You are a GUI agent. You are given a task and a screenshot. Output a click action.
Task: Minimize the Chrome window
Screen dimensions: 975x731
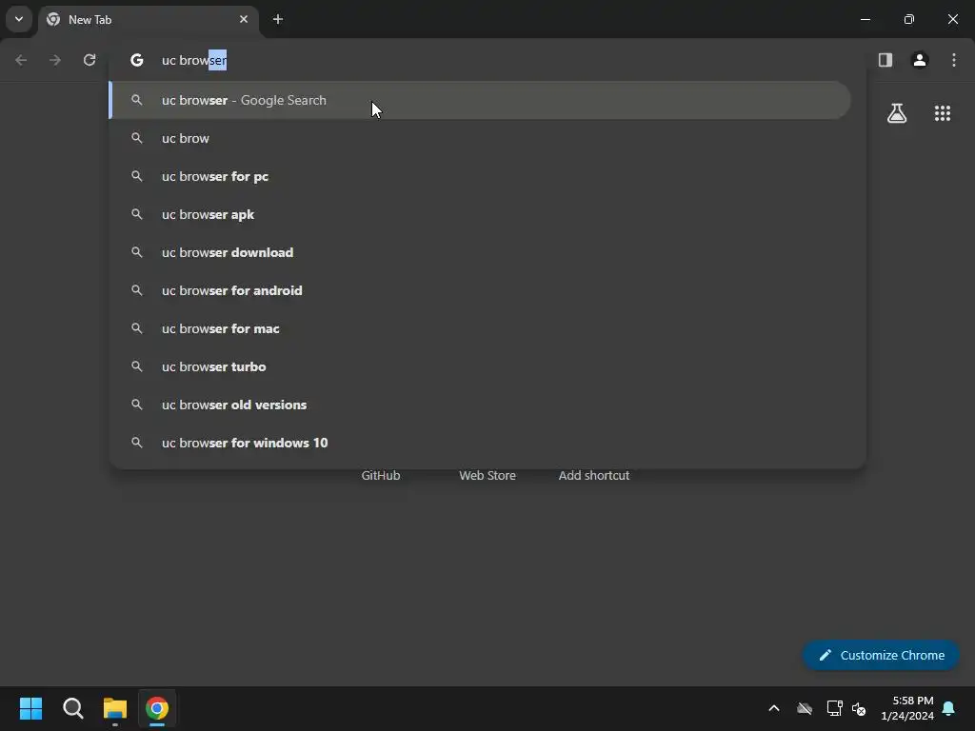[x=865, y=19]
